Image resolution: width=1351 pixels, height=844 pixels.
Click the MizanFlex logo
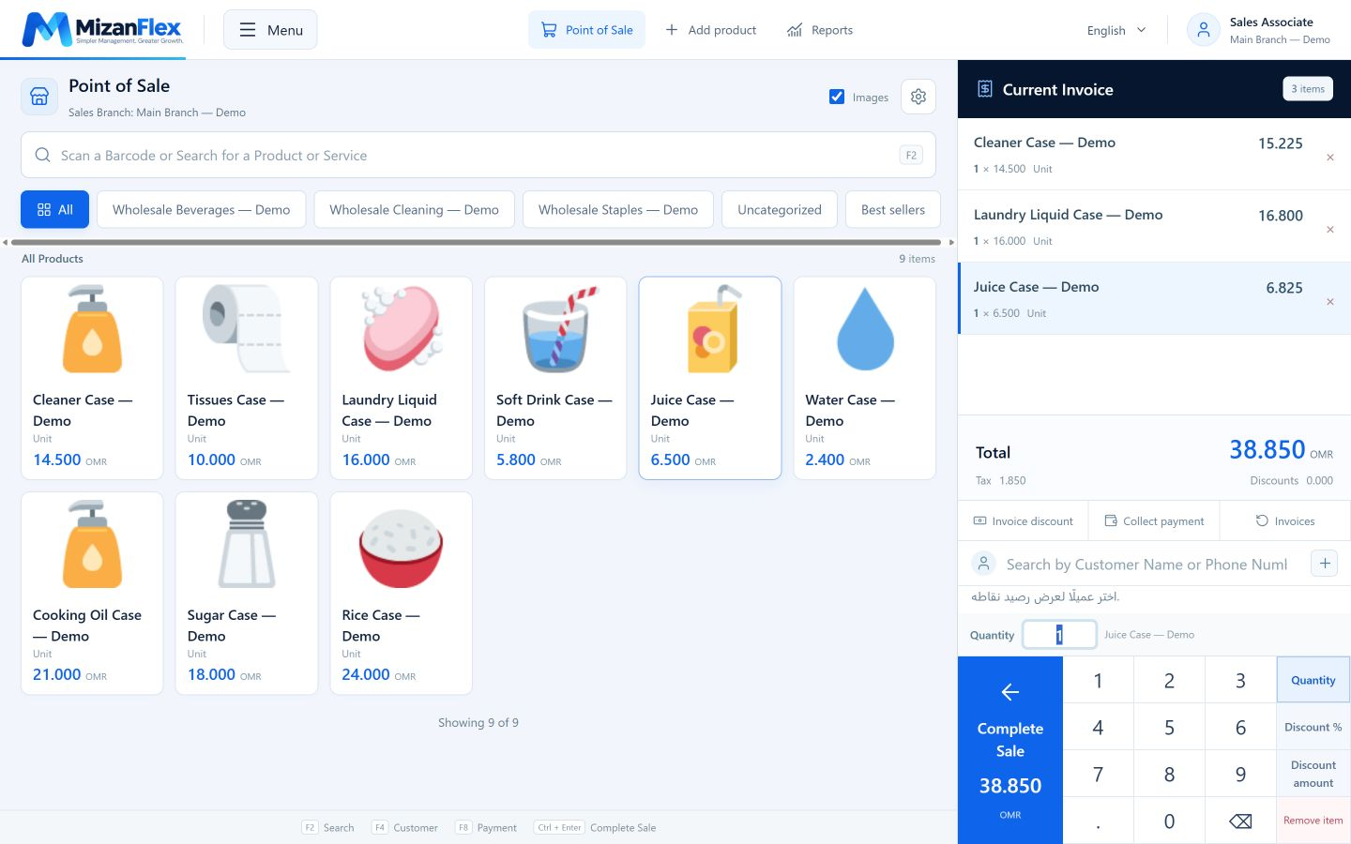point(102,29)
